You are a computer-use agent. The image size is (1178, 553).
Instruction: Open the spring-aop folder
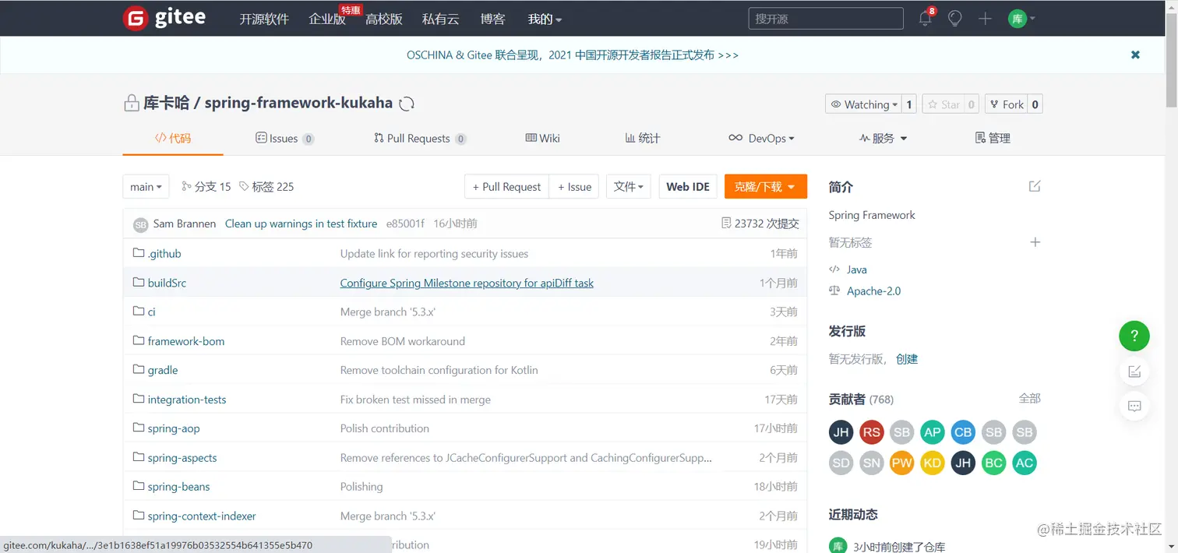pyautogui.click(x=174, y=428)
